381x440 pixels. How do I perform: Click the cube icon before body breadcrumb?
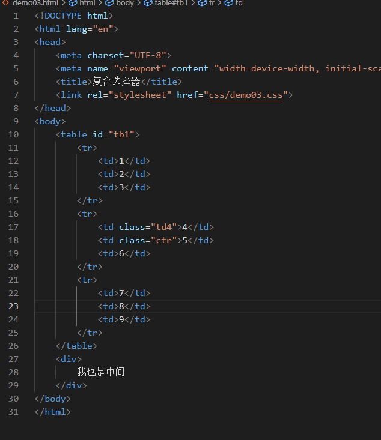coord(109,3)
